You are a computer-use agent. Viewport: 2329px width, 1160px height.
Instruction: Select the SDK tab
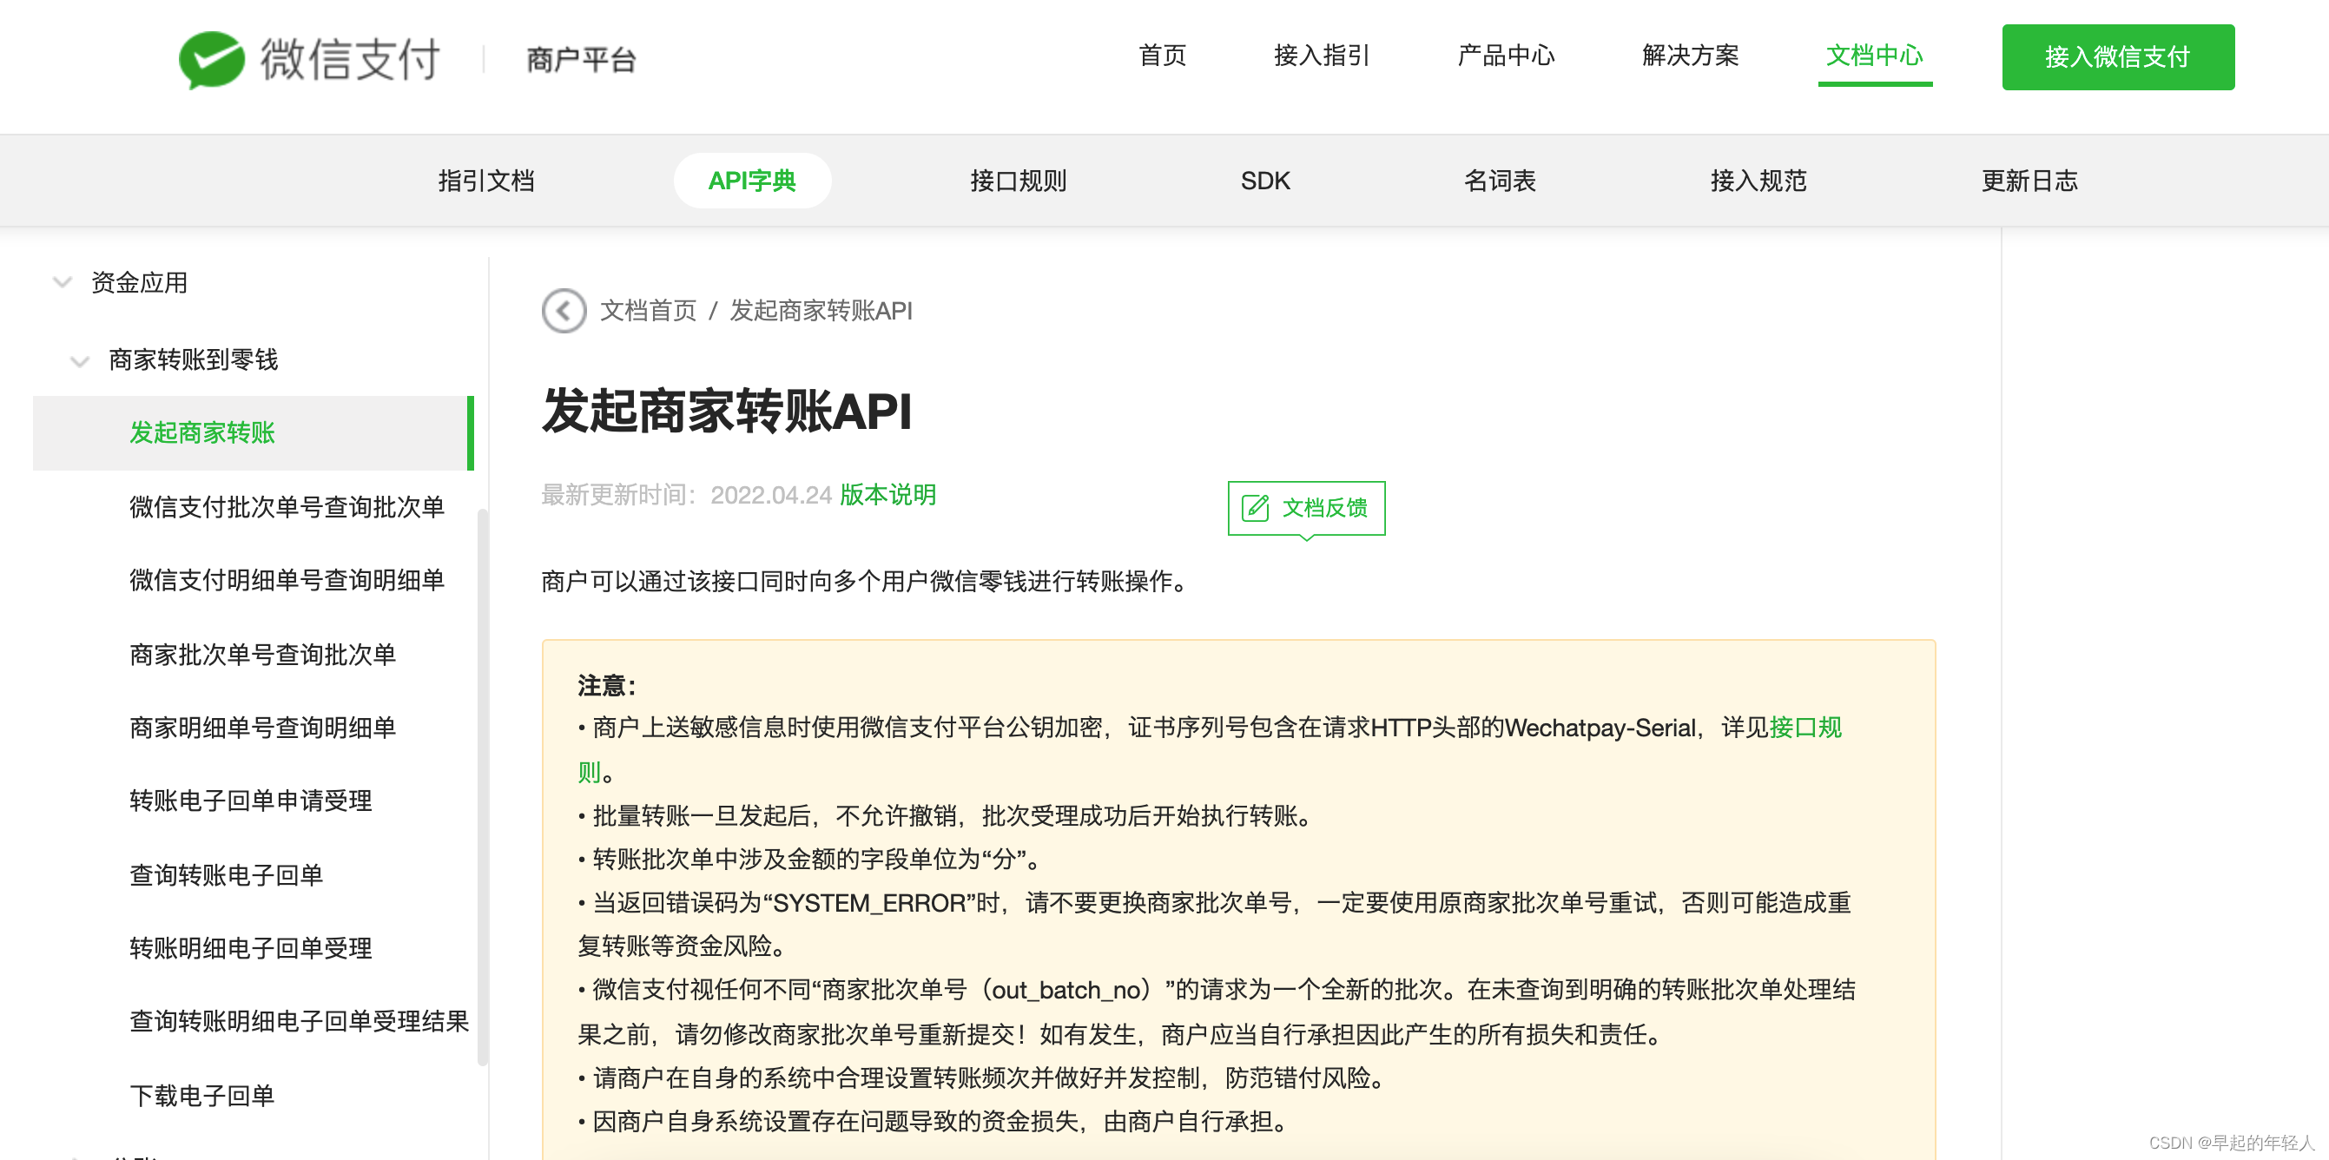point(1264,181)
